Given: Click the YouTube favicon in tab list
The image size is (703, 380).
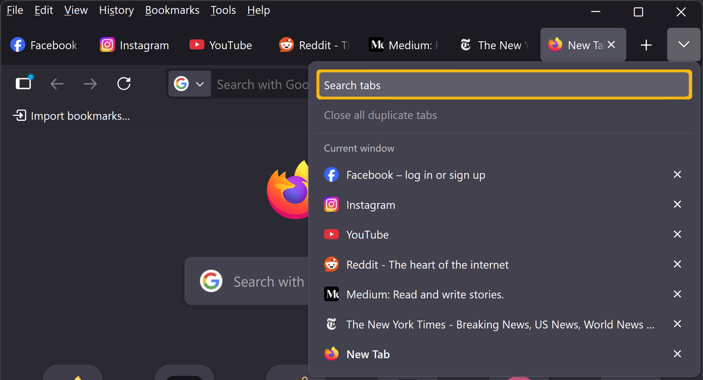Looking at the screenshot, I should [x=331, y=234].
